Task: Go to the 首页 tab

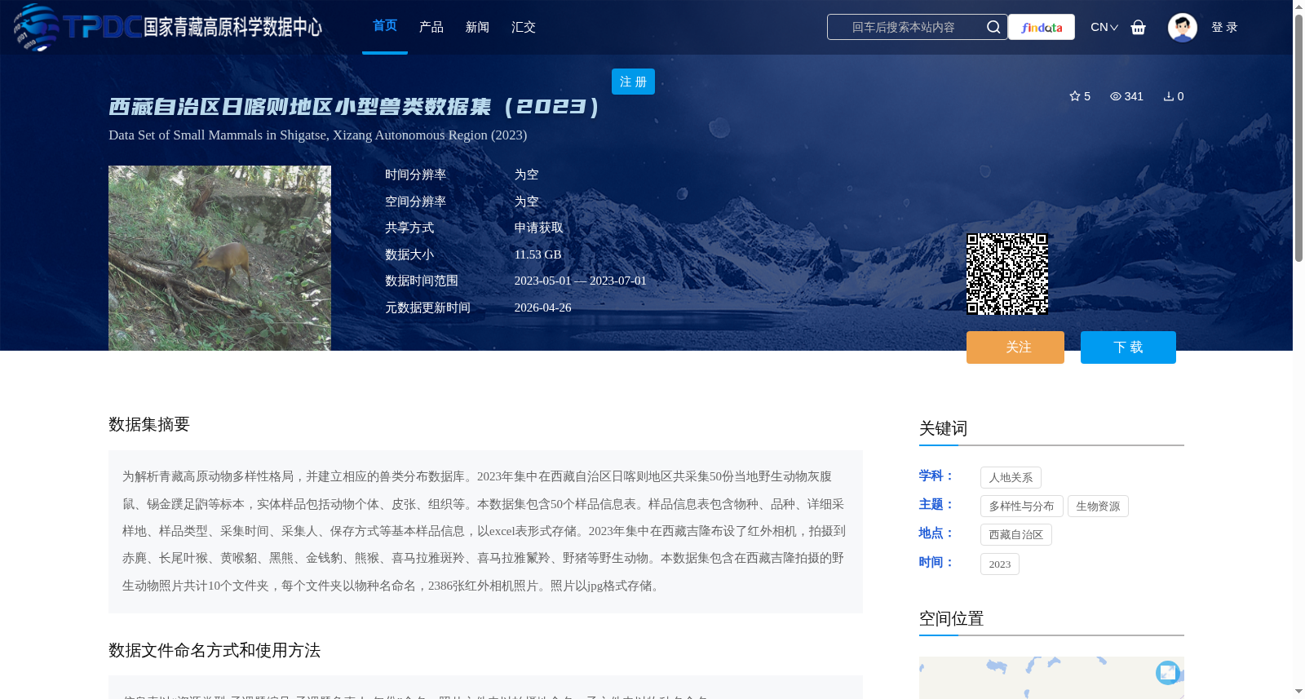Action: tap(385, 26)
